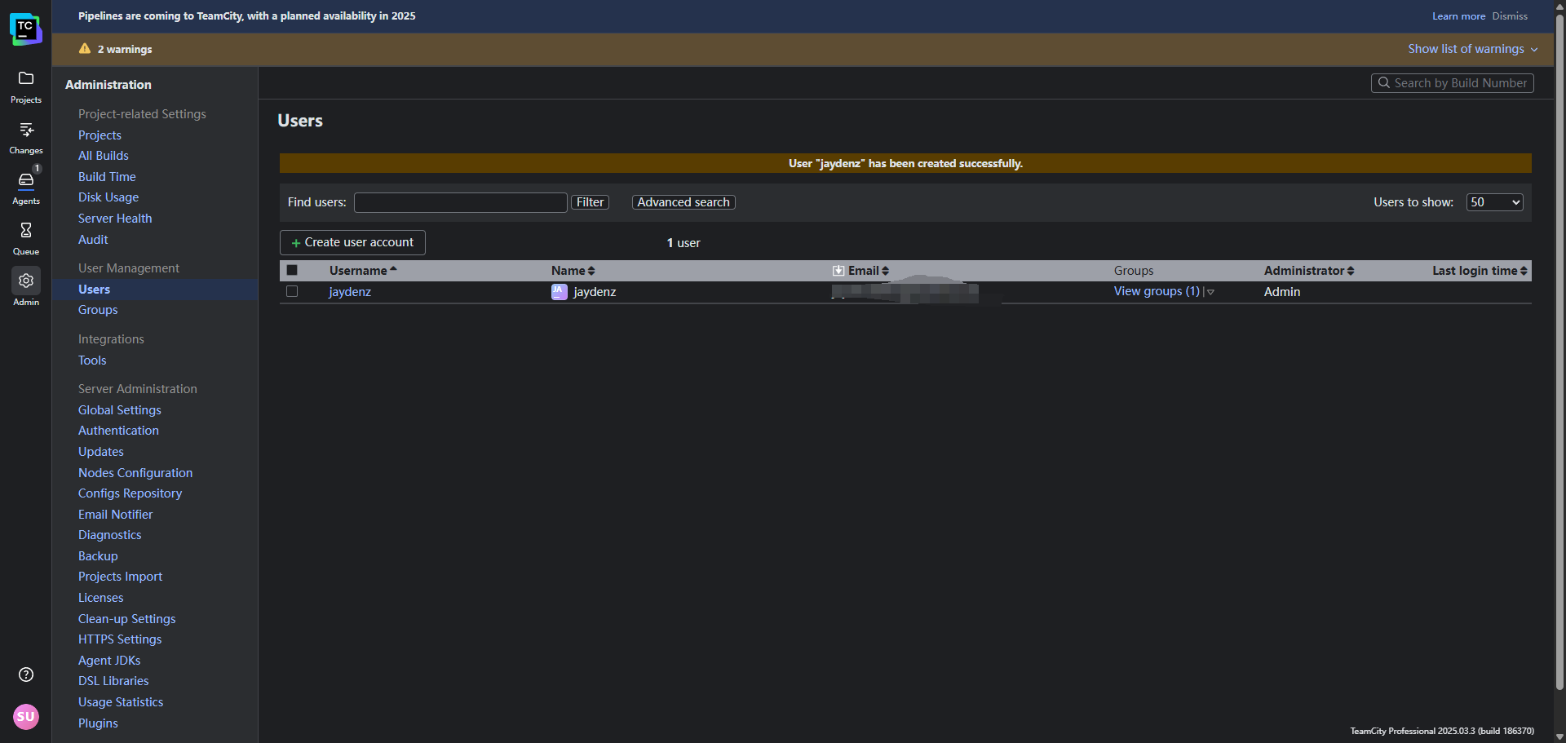
Task: Open the Admin gear icon
Action: click(26, 281)
